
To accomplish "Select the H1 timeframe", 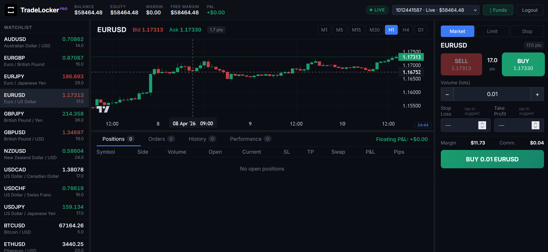I will 391,30.
